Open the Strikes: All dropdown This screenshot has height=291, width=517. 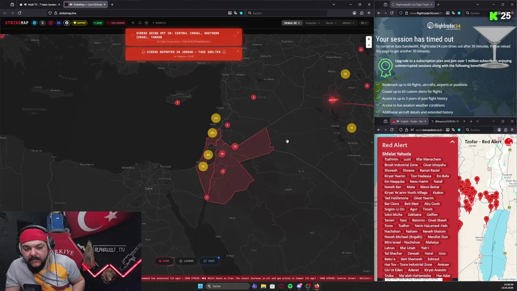(x=292, y=23)
